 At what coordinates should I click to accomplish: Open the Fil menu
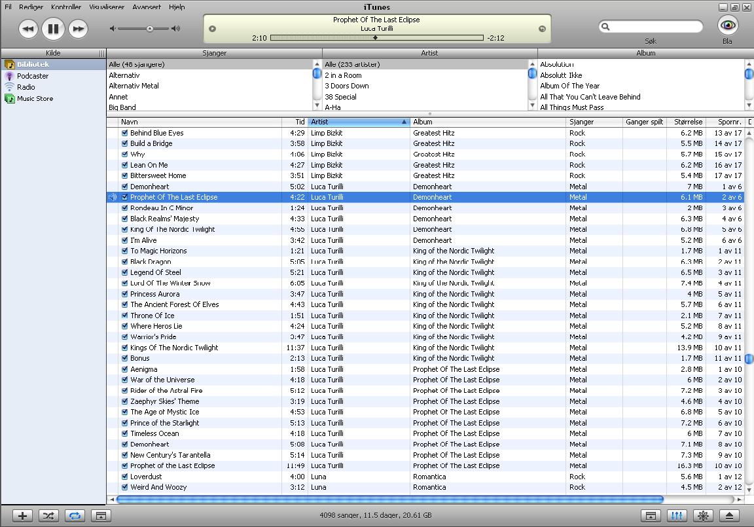pyautogui.click(x=8, y=7)
